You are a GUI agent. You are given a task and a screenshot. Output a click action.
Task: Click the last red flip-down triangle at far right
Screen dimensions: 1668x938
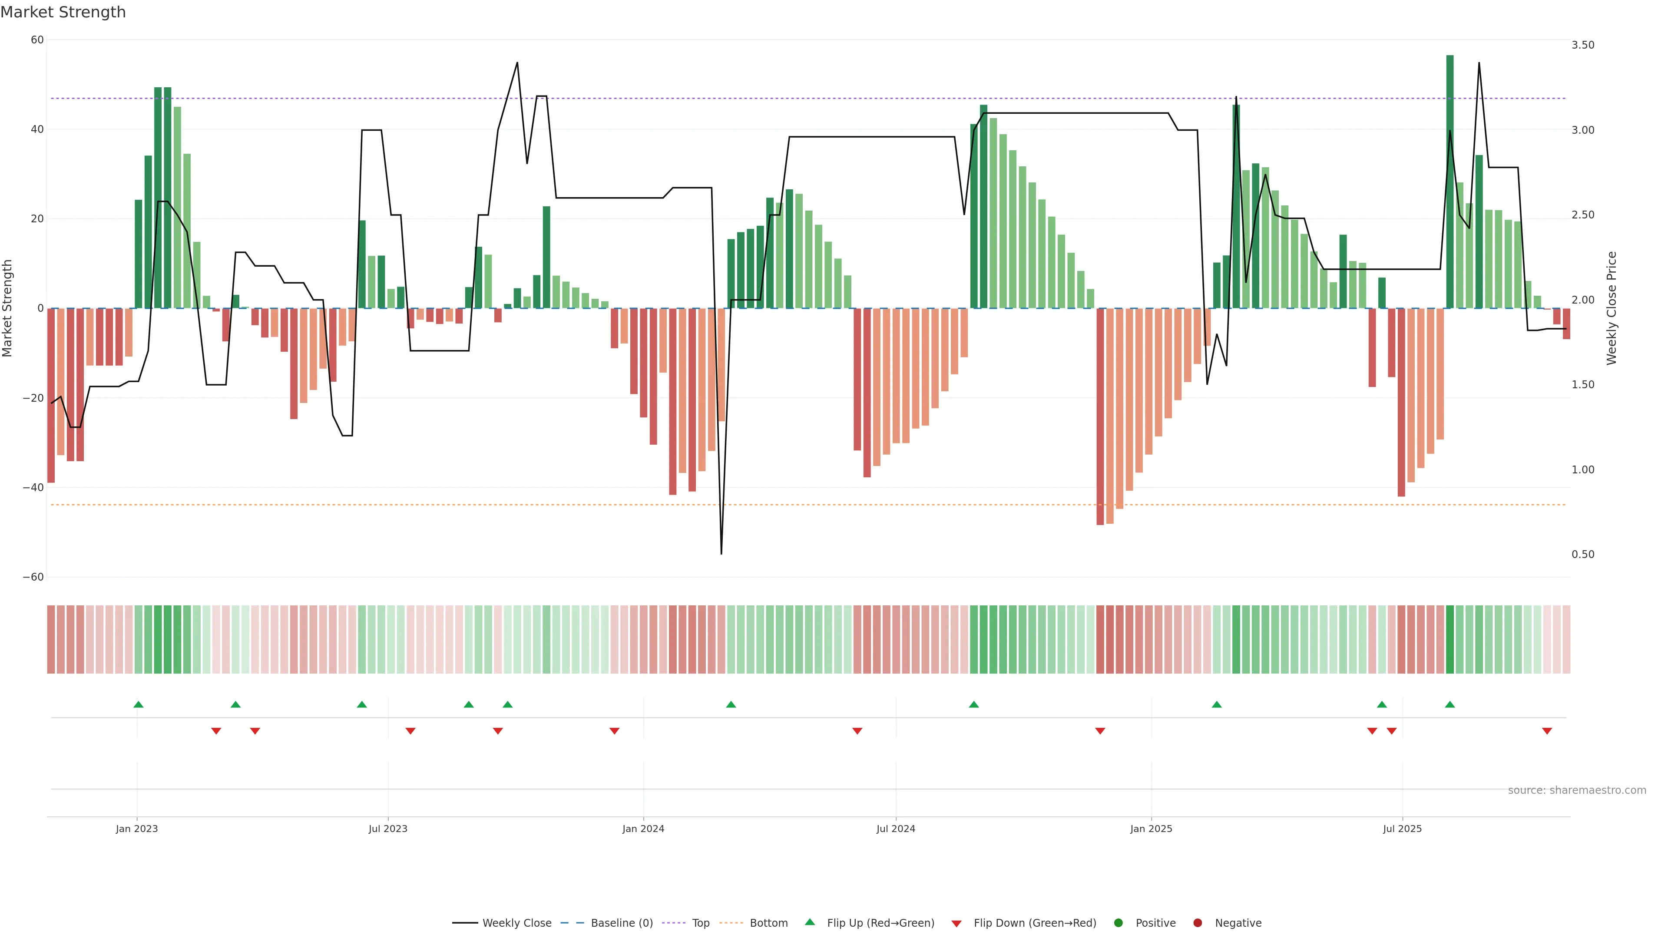pyautogui.click(x=1547, y=731)
